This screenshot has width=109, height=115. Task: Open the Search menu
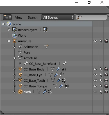click(x=33, y=17)
